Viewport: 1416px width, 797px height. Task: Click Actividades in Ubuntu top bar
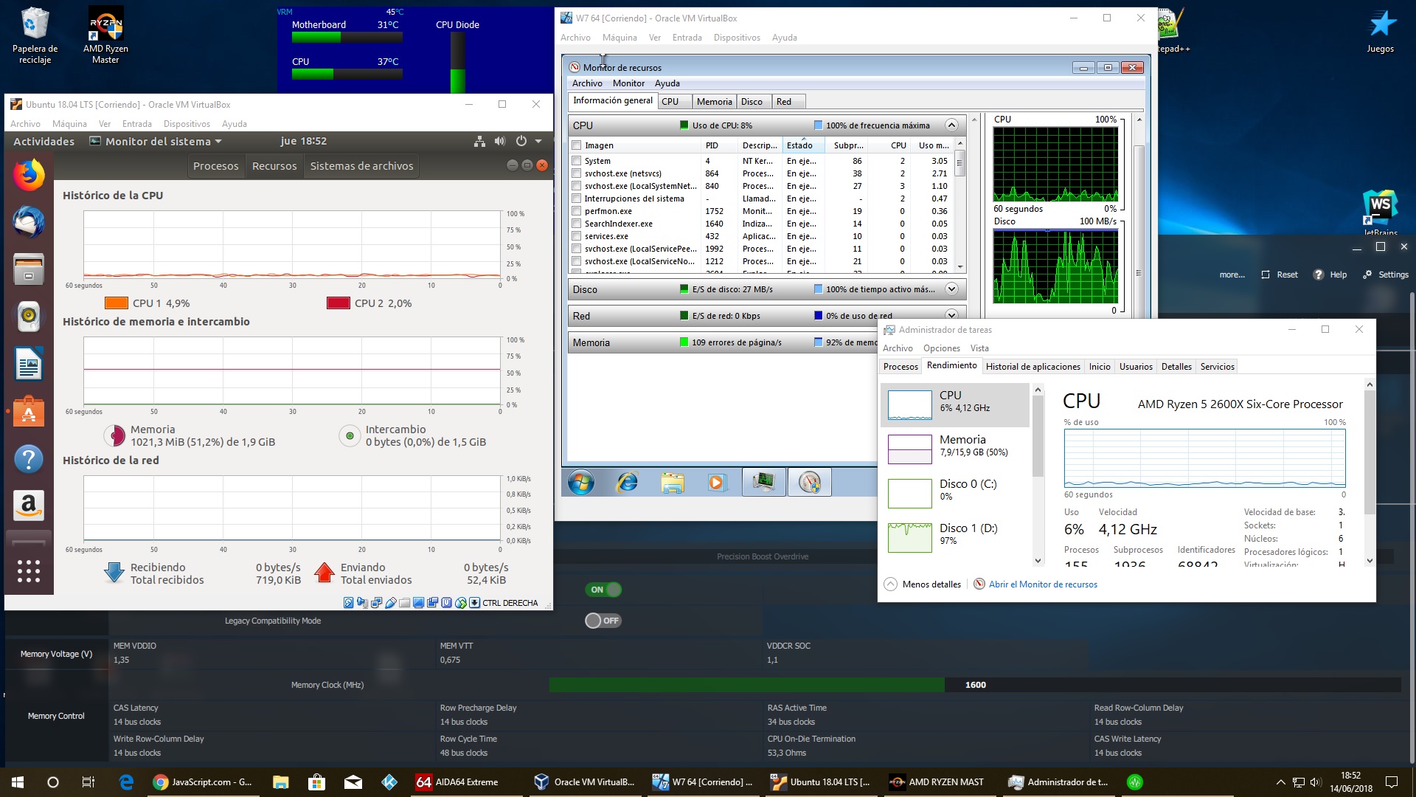(44, 141)
